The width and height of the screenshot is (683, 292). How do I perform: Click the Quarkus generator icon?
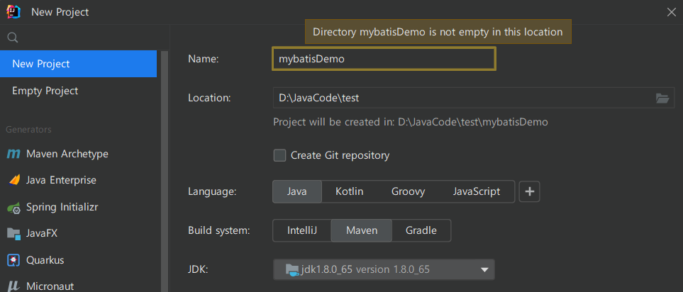click(13, 260)
